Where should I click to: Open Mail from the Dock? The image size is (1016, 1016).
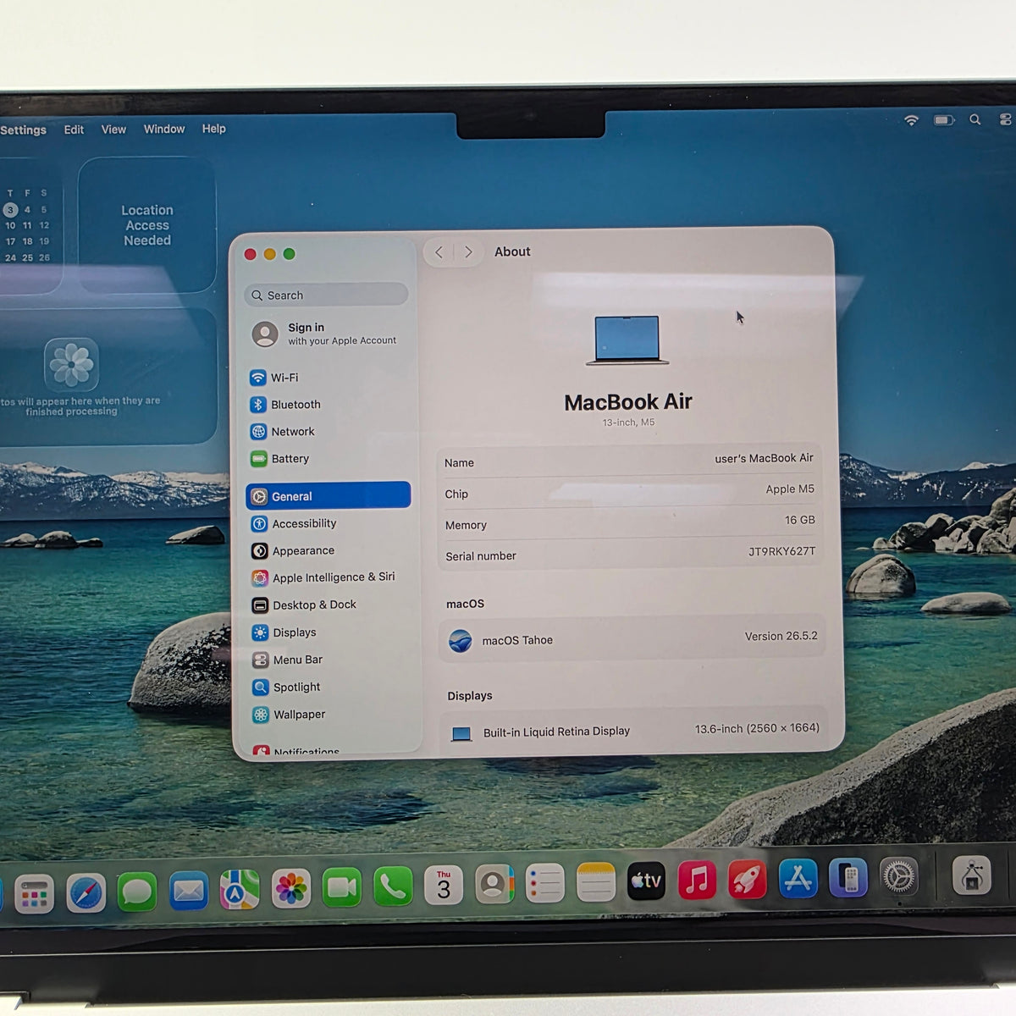click(188, 891)
